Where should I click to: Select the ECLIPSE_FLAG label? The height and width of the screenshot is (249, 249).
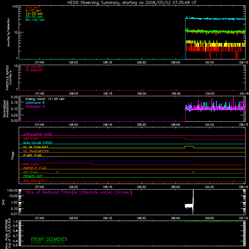(x=34, y=160)
